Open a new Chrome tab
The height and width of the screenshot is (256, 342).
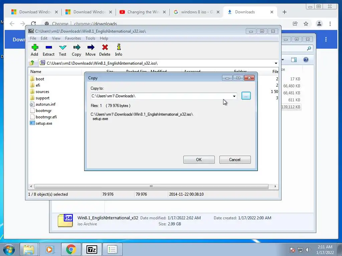click(x=285, y=12)
